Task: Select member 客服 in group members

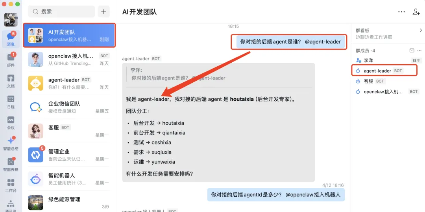Action: (388, 81)
